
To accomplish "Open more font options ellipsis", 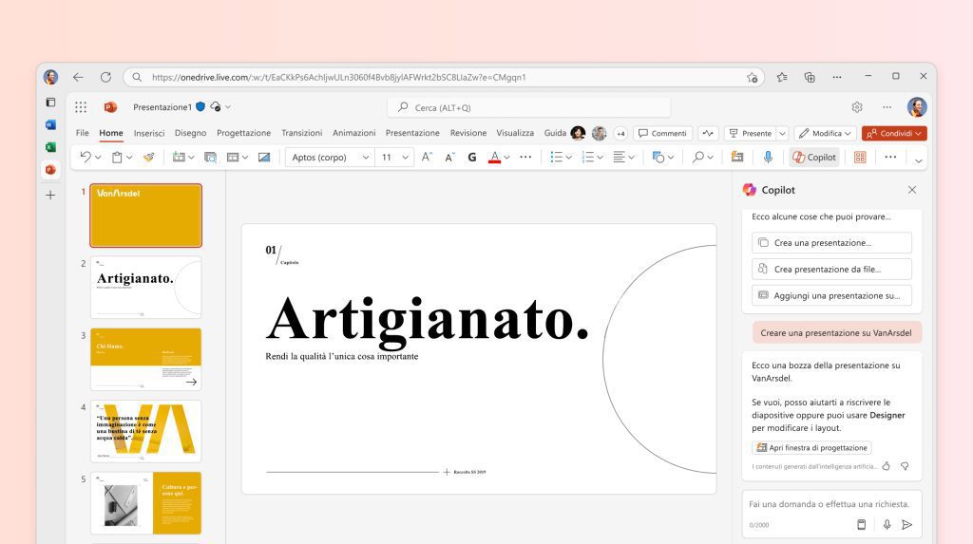I will click(525, 157).
